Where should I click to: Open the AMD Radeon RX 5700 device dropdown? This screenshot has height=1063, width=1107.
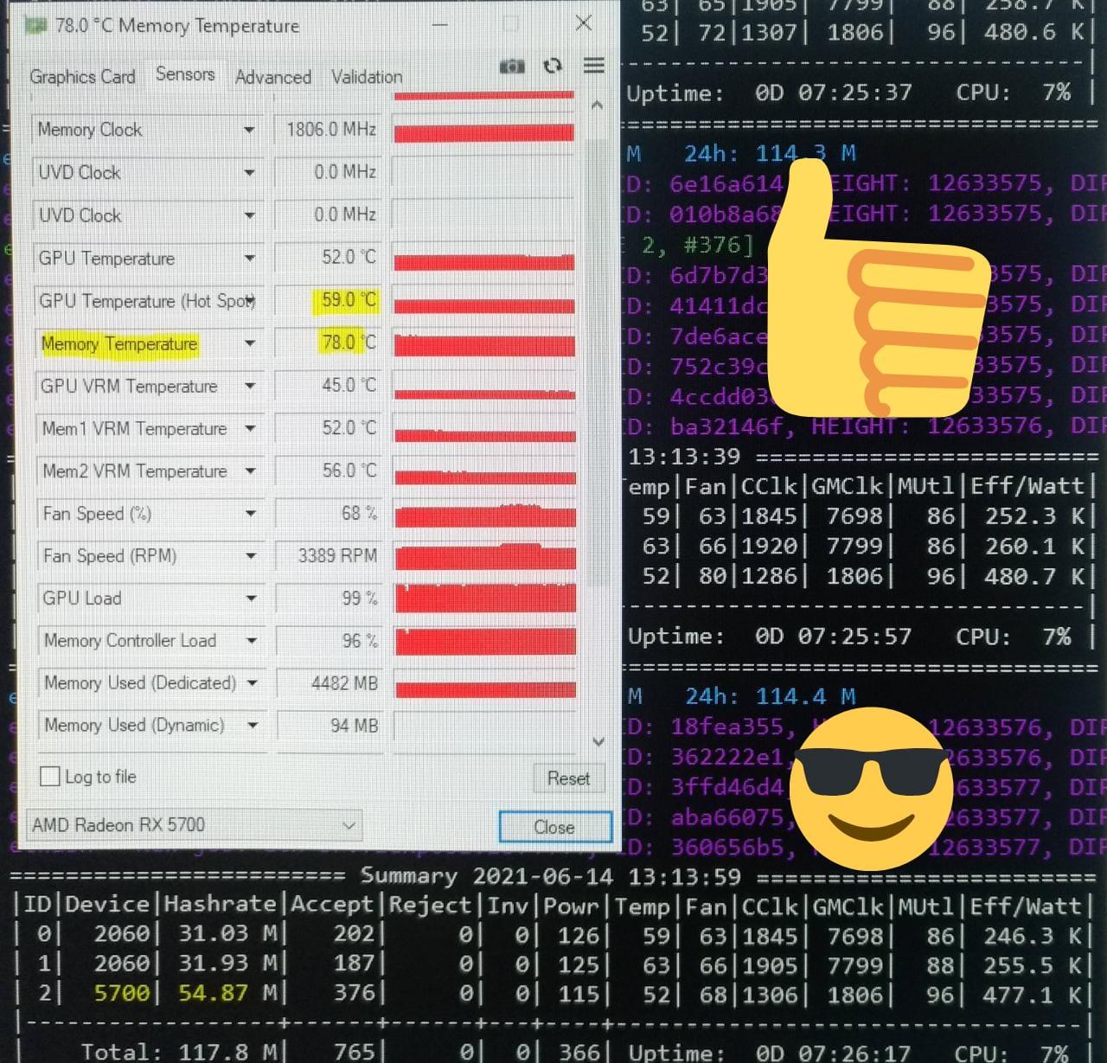coord(195,825)
